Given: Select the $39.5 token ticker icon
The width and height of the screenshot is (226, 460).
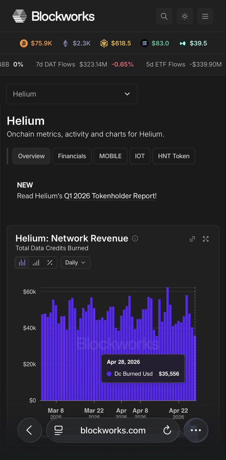Looking at the screenshot, I should [183, 43].
